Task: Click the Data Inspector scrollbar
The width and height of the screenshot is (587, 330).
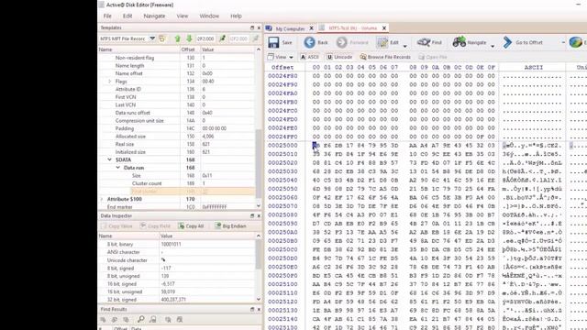Action: click(259, 255)
